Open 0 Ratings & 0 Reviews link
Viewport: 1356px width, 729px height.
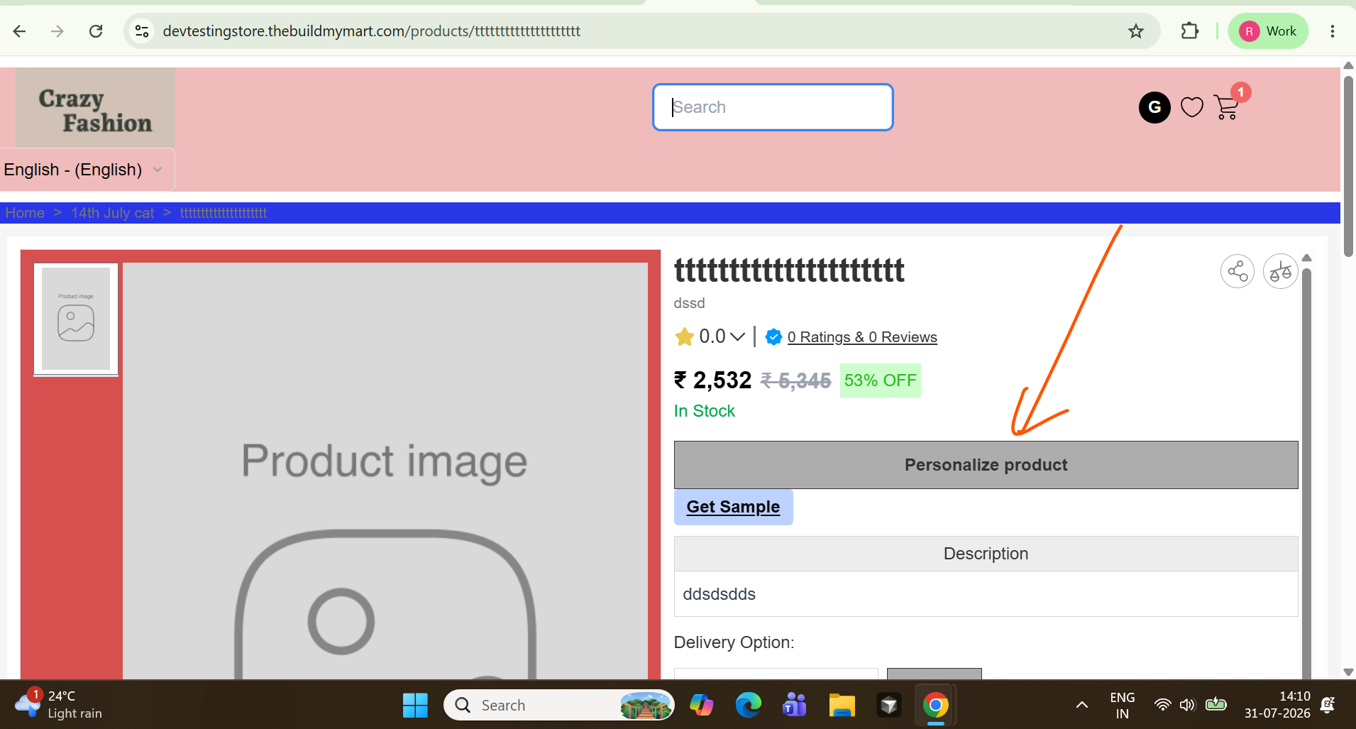(x=862, y=337)
